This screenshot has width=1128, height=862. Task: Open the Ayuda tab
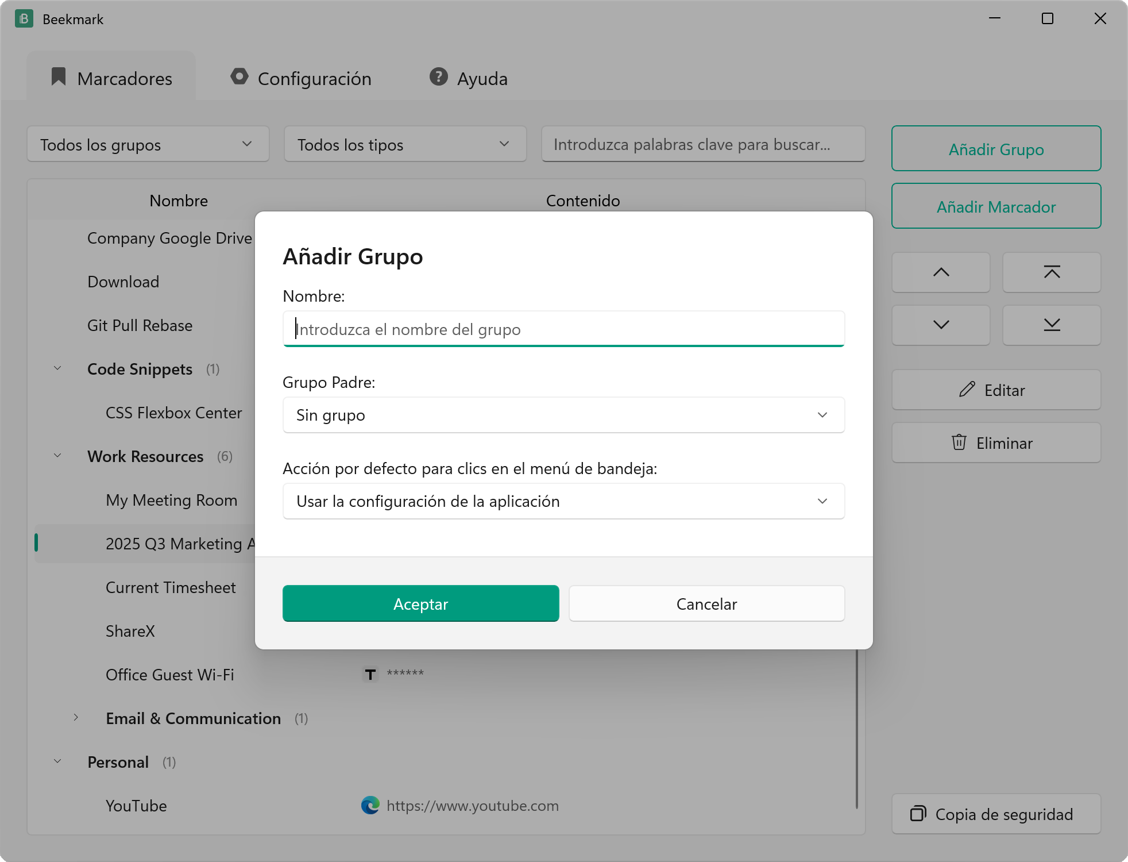[x=469, y=78]
